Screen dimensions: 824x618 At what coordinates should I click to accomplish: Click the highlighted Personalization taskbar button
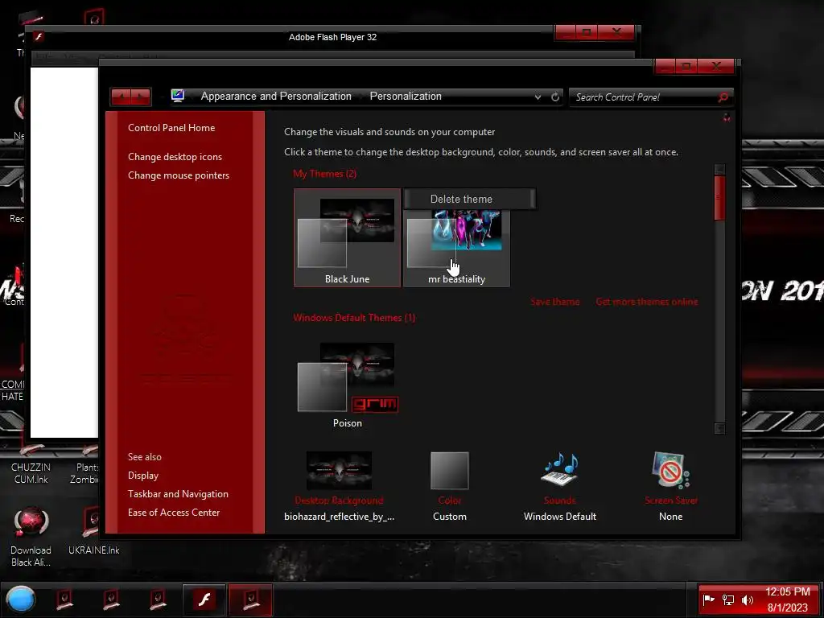251,599
